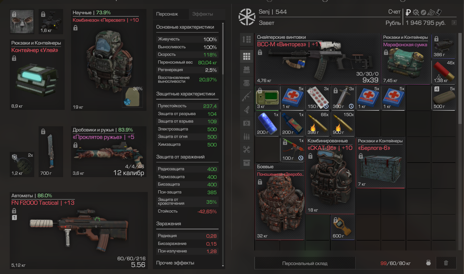
Task: Select the ruble currency icon
Action: (408, 12)
